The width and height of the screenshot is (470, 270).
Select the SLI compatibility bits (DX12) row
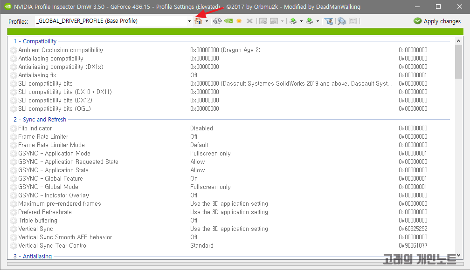pyautogui.click(x=230, y=100)
